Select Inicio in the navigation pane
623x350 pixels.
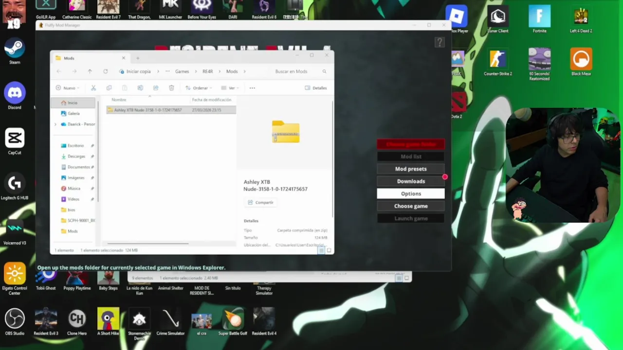point(73,103)
